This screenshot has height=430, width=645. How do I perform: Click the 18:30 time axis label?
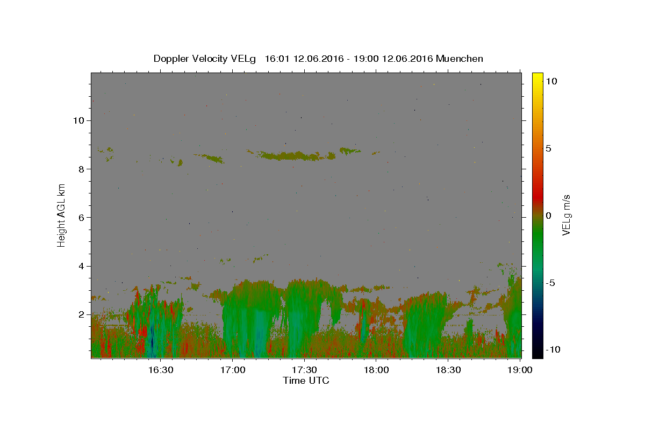tap(448, 370)
